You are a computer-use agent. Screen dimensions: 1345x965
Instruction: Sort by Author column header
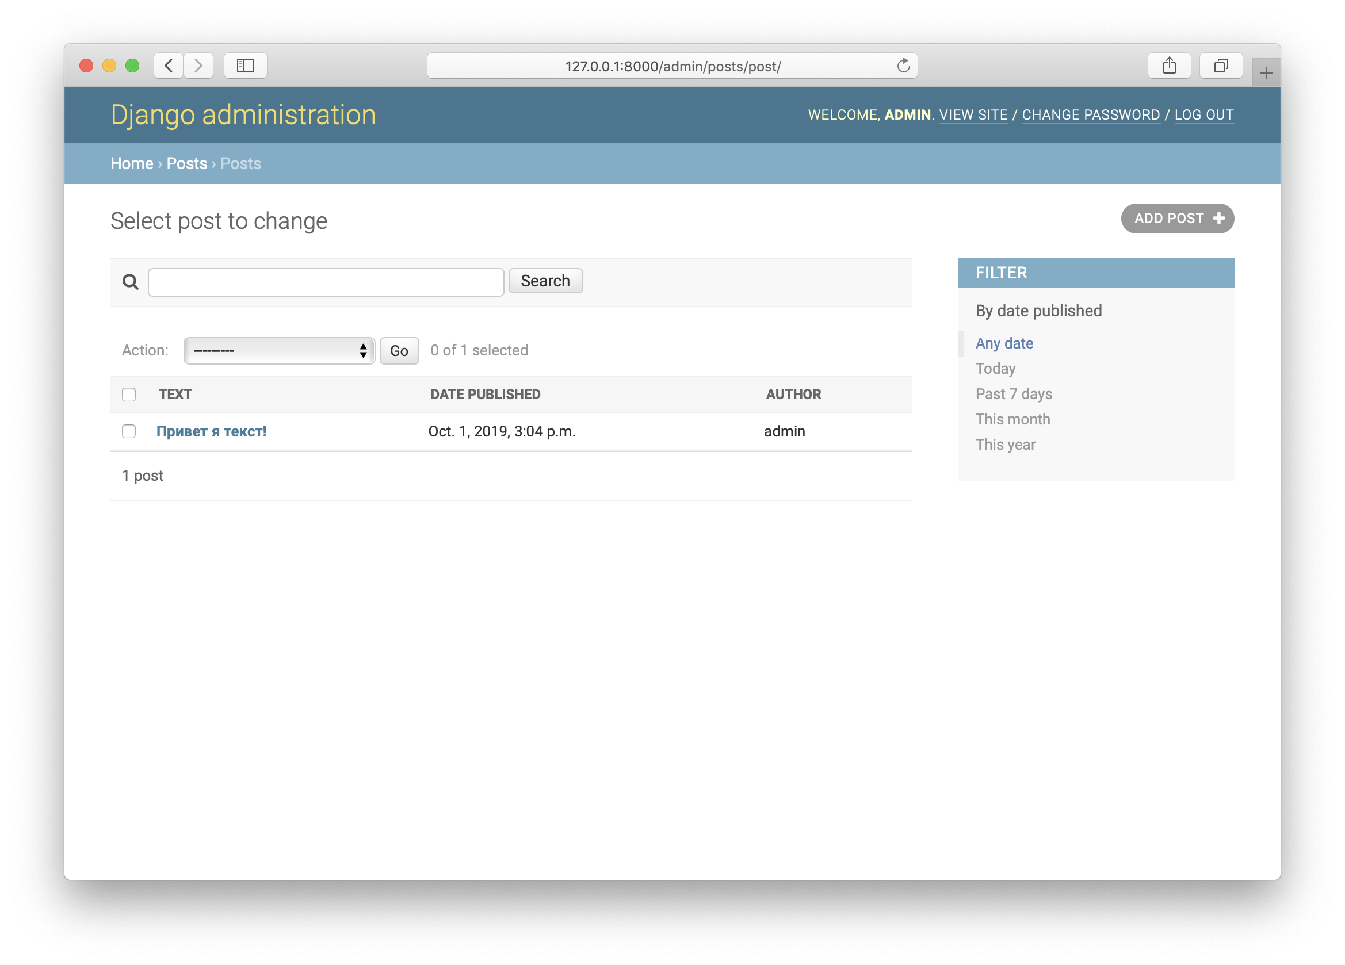point(793,394)
